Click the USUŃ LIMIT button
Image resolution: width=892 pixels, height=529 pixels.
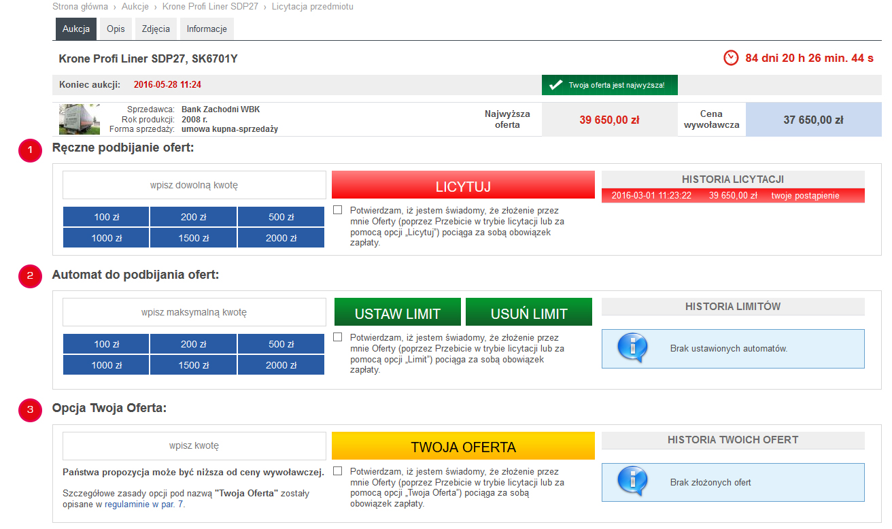[529, 312]
